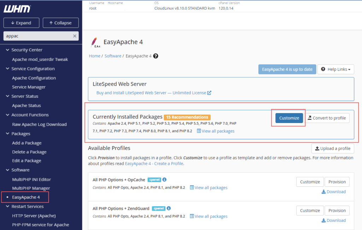Customize the All PHP Options + ZendGuard profile
This screenshot has width=362, height=230.
coord(310,211)
